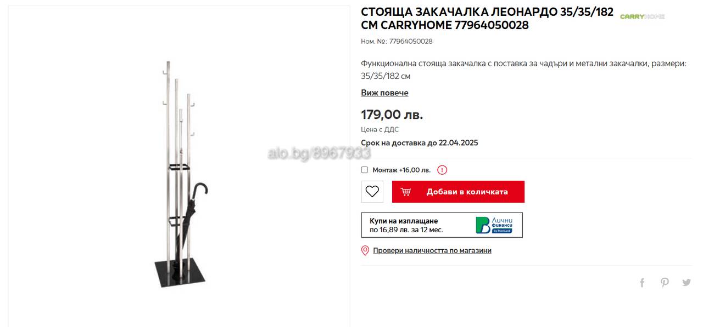
Task: Click the coat rack product image
Action: (x=180, y=174)
